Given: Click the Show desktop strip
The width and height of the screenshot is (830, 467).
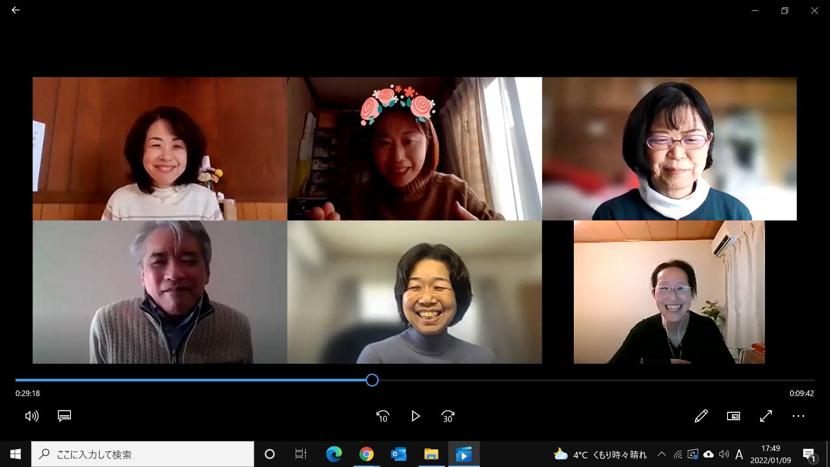Looking at the screenshot, I should click(828, 454).
